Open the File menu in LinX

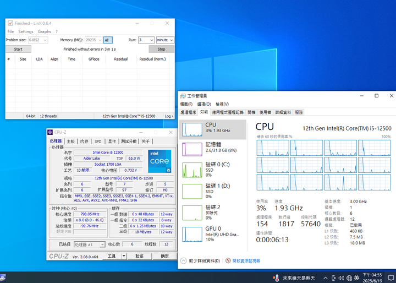10,31
